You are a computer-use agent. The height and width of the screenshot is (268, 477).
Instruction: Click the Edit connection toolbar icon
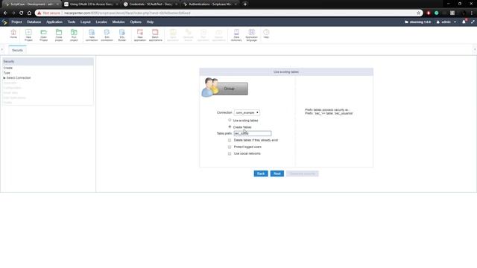point(107,35)
